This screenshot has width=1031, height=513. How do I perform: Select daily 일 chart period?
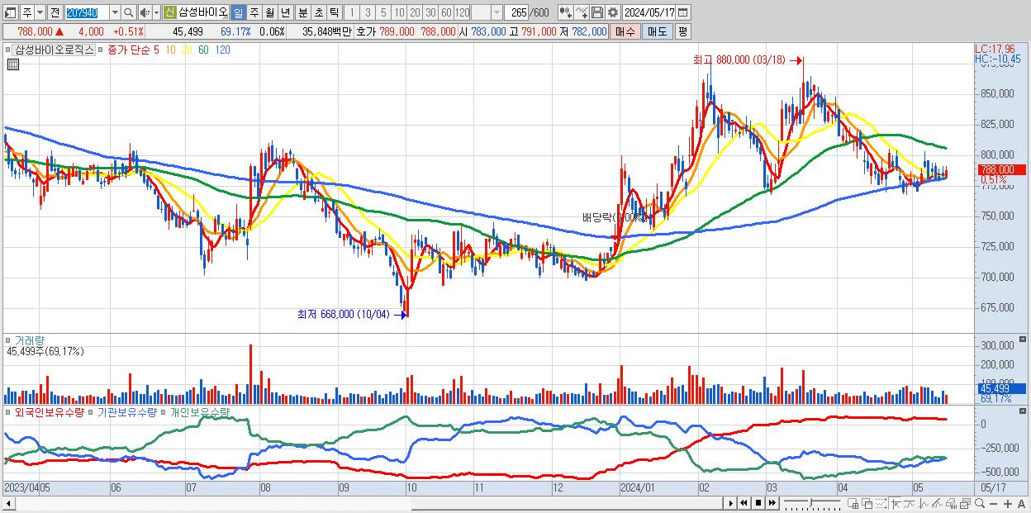(x=238, y=13)
